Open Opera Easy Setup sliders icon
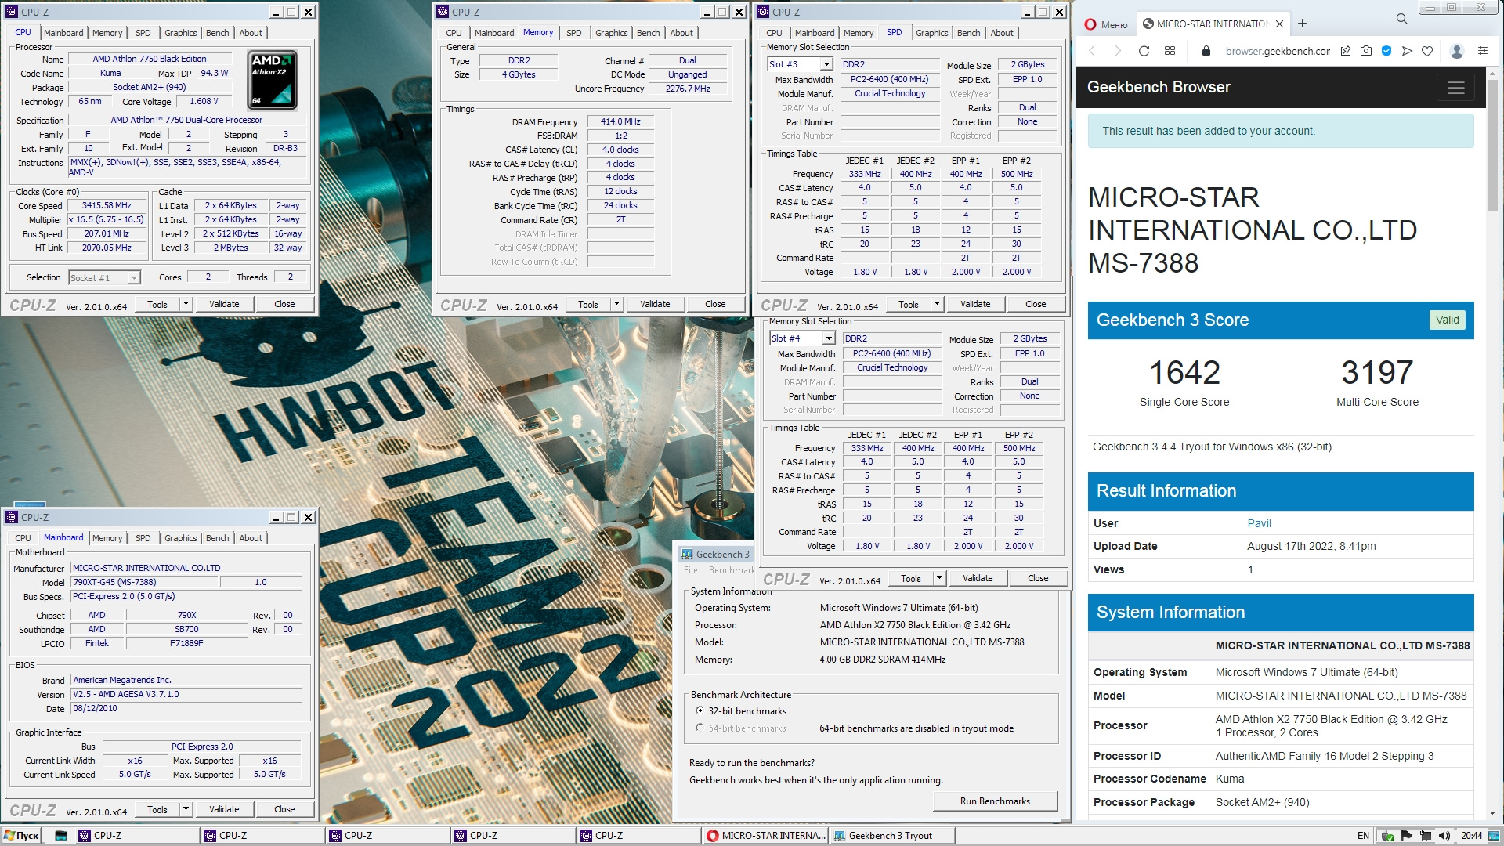The width and height of the screenshot is (1504, 846). pos(1483,51)
